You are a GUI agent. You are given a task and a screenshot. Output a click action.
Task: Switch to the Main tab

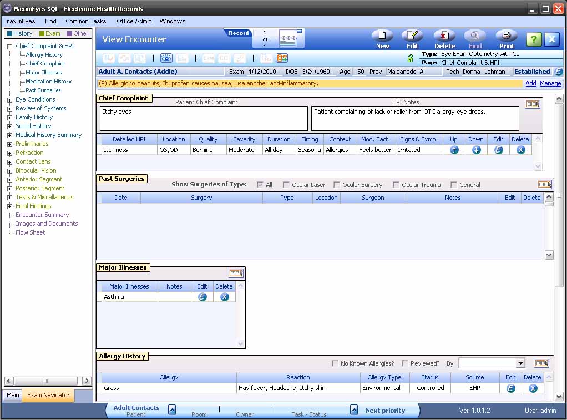coord(13,395)
